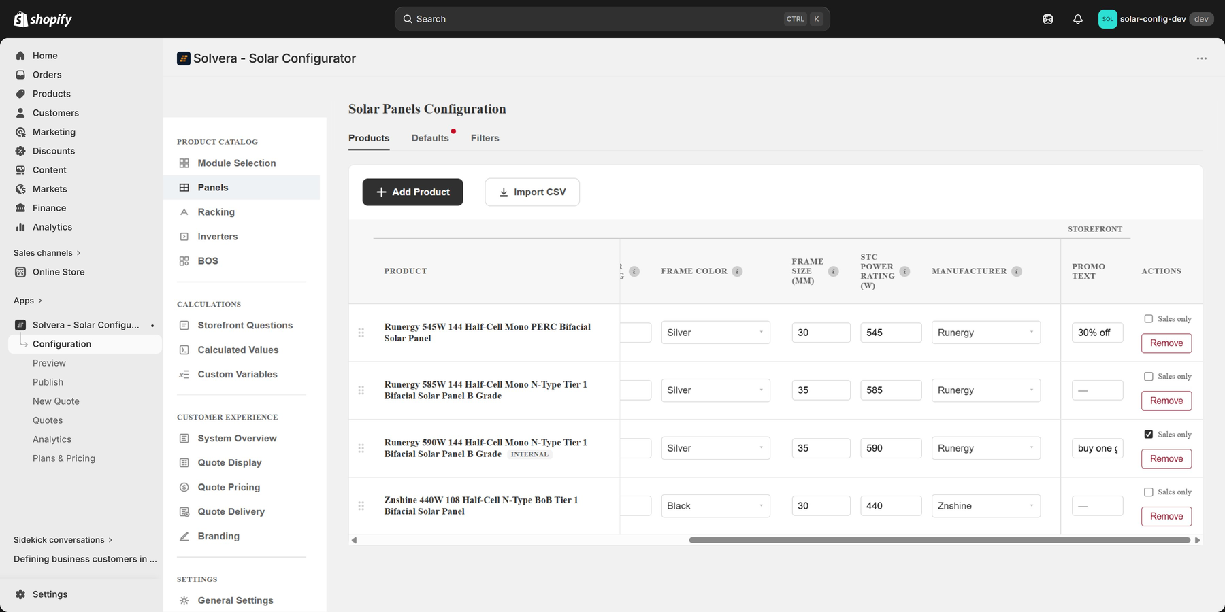Grab the drag handle of Runergy 545W row
1225x612 pixels.
coord(361,333)
